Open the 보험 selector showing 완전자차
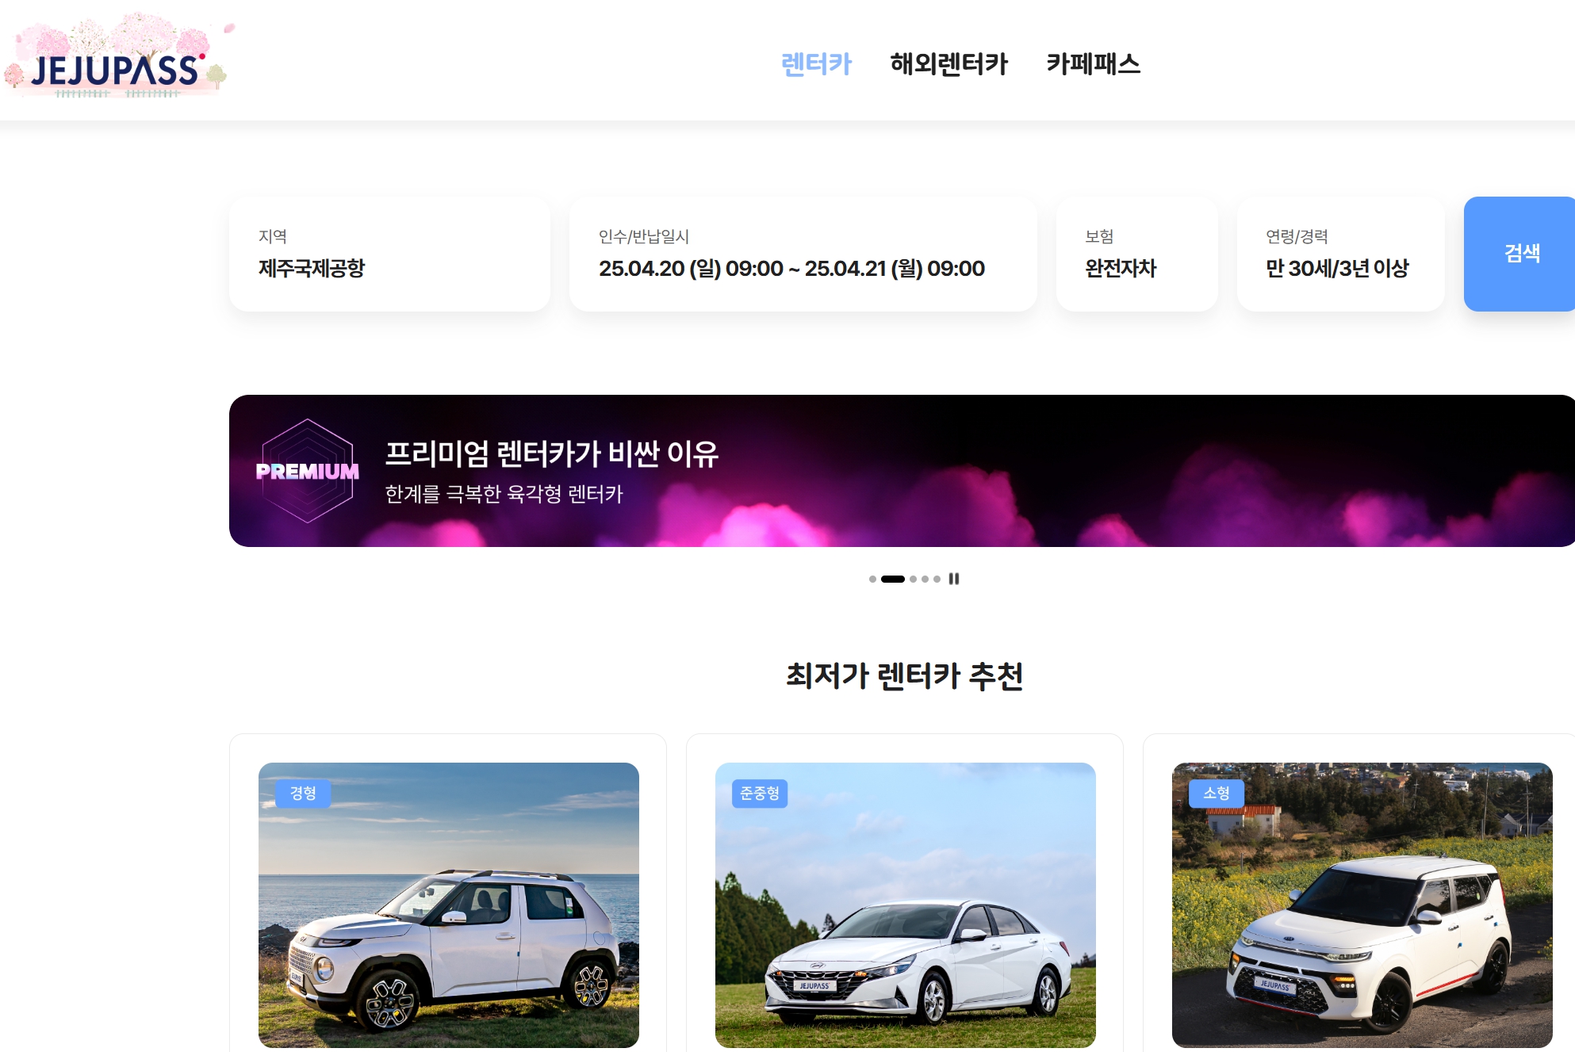1575x1052 pixels. 1136,254
